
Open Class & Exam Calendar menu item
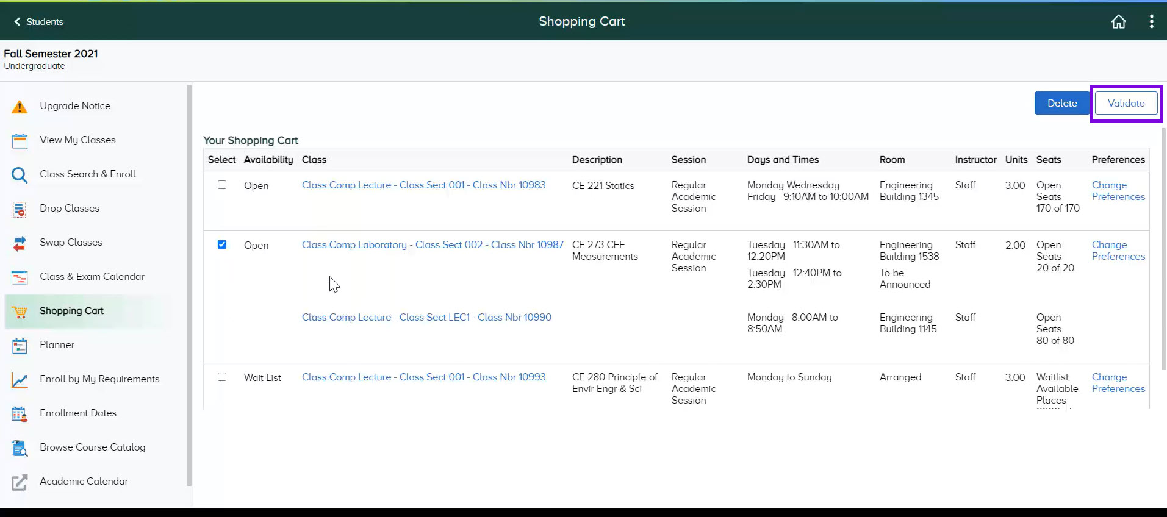92,277
